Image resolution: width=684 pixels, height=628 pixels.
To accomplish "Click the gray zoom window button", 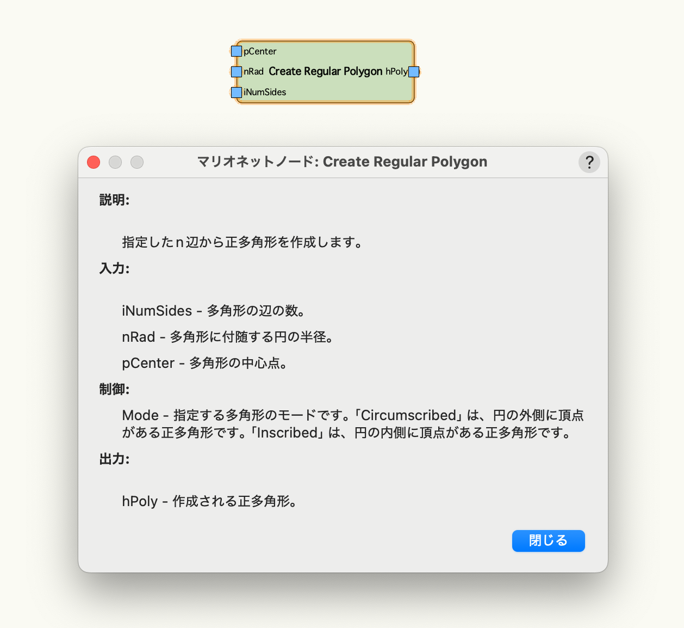I will [137, 162].
